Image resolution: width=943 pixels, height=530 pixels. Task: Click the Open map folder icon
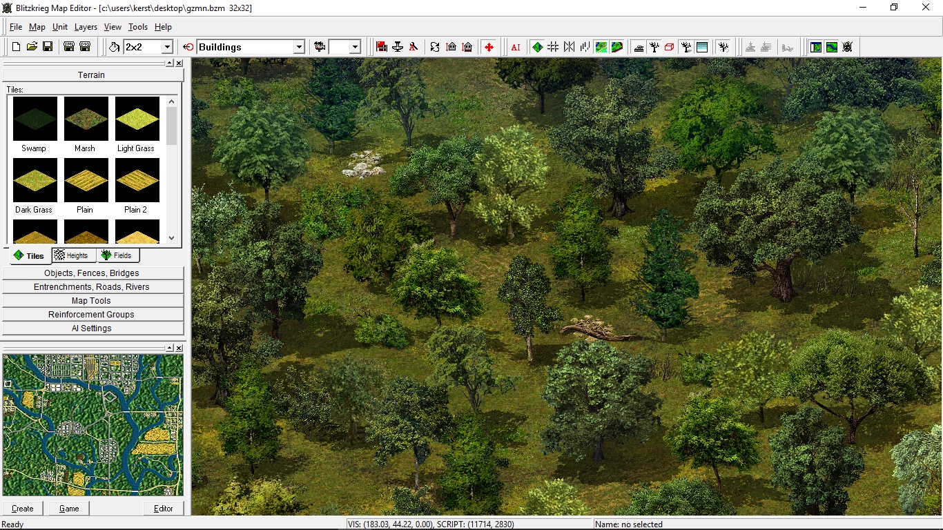tap(32, 47)
